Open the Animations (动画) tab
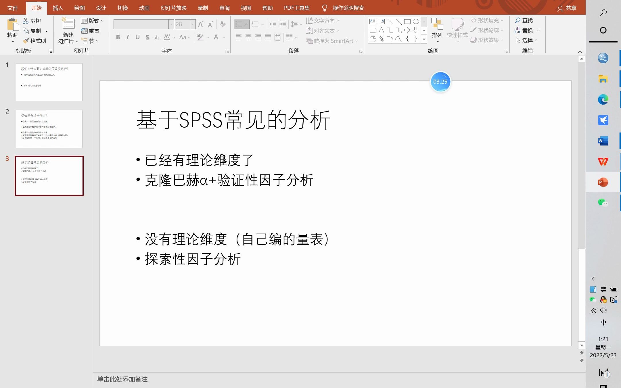 point(144,8)
